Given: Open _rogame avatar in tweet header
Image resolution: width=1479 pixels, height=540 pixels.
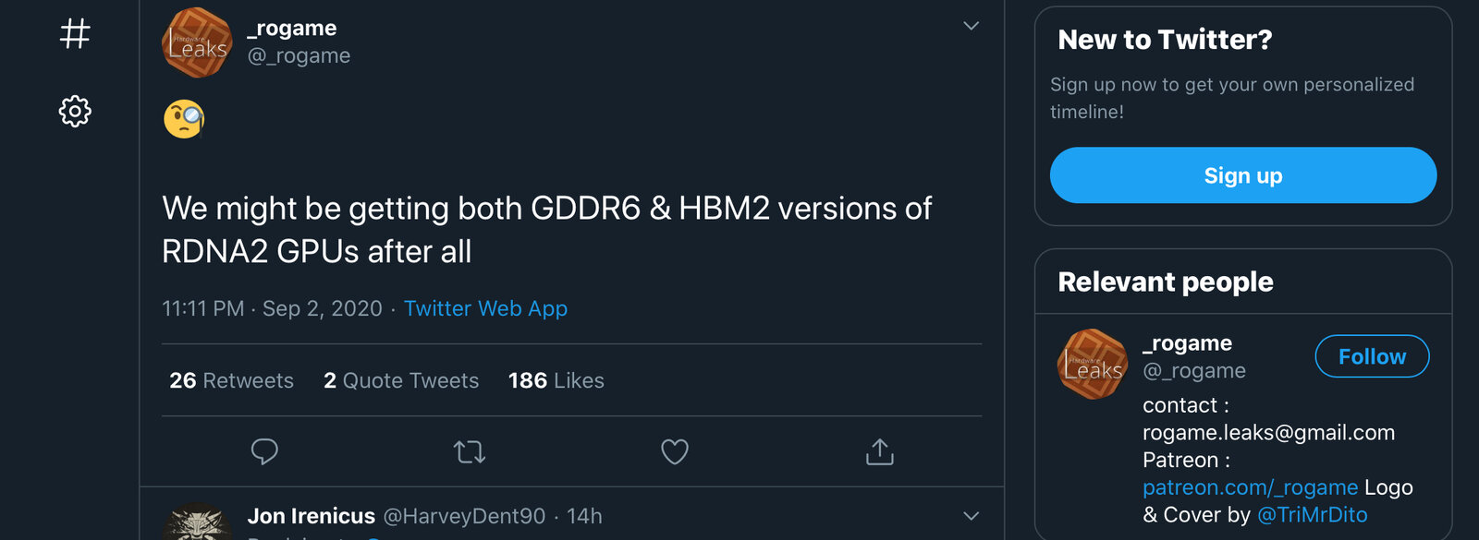Looking at the screenshot, I should tap(197, 42).
